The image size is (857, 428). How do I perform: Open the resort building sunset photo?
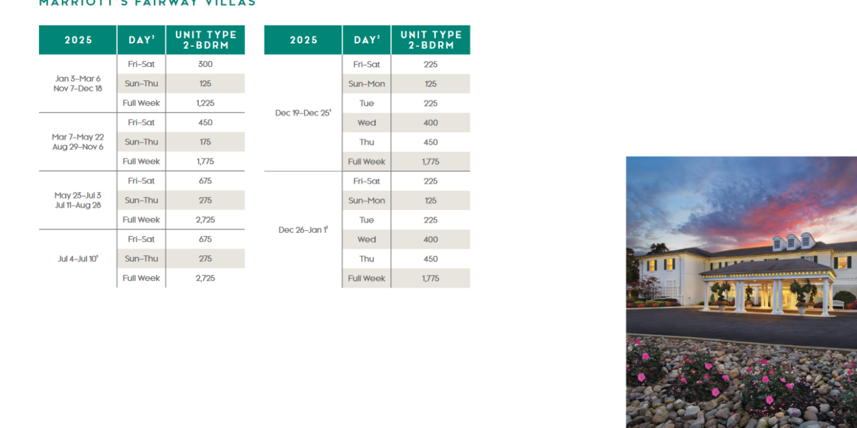point(741,292)
